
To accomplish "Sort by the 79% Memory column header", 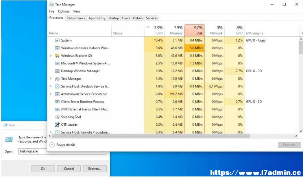I will tap(174, 30).
